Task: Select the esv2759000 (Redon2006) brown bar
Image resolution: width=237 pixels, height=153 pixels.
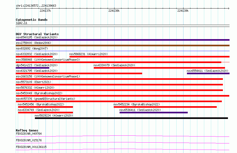Action: (122, 46)
